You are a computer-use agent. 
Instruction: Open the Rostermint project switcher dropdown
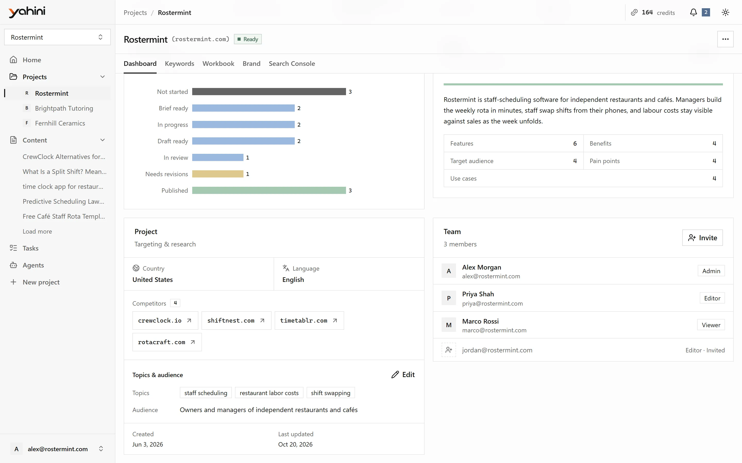coord(57,37)
